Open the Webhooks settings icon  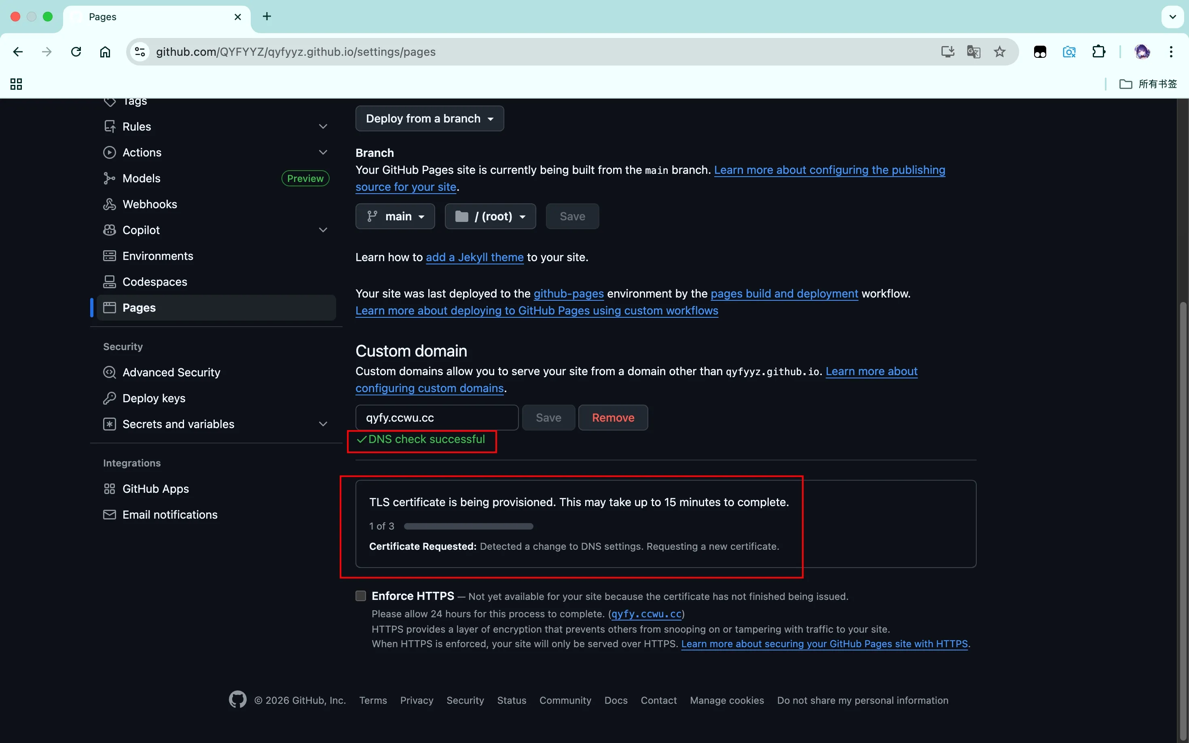tap(109, 204)
